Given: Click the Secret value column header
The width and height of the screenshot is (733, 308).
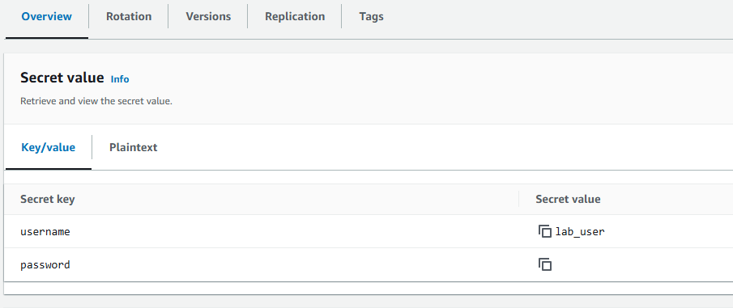Looking at the screenshot, I should click(x=568, y=199).
